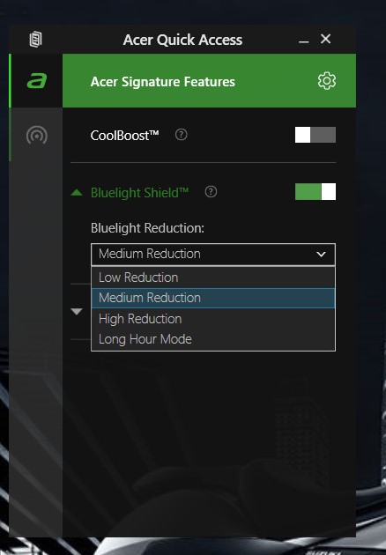
Task: Open the settings gear in the green header
Action: click(326, 81)
